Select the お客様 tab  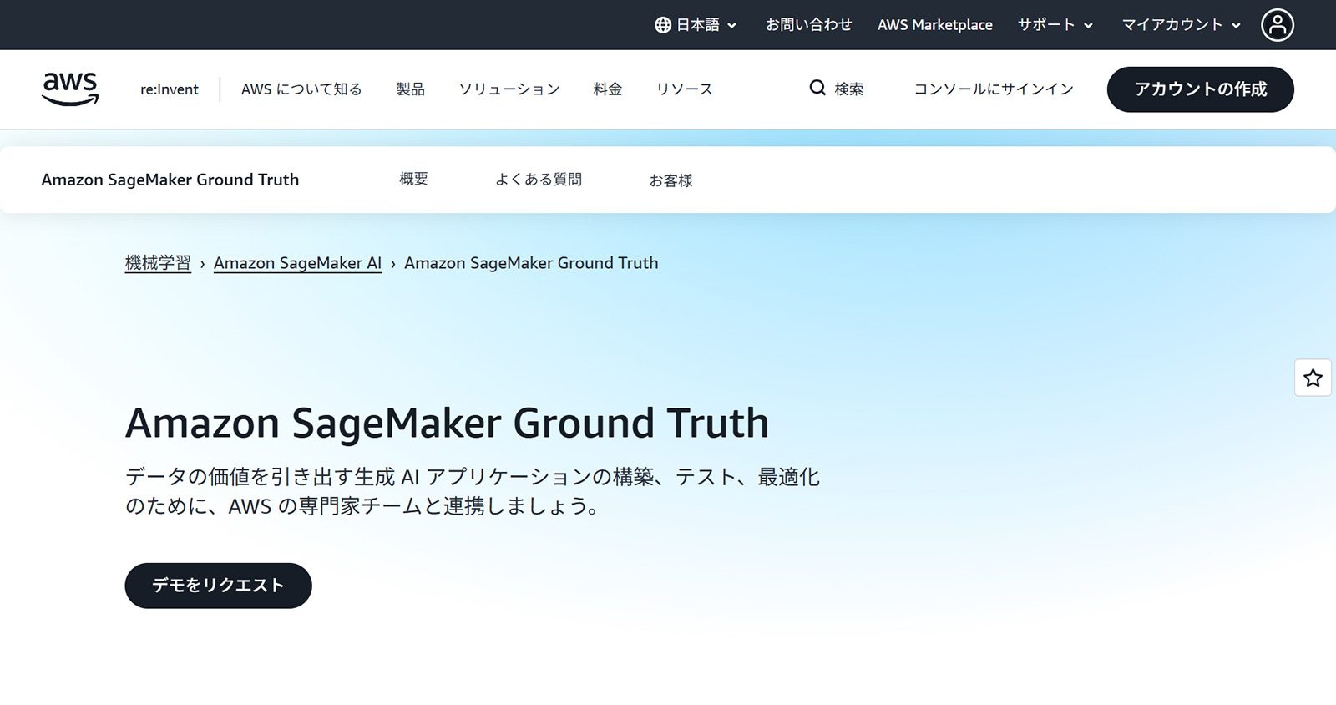coord(671,180)
